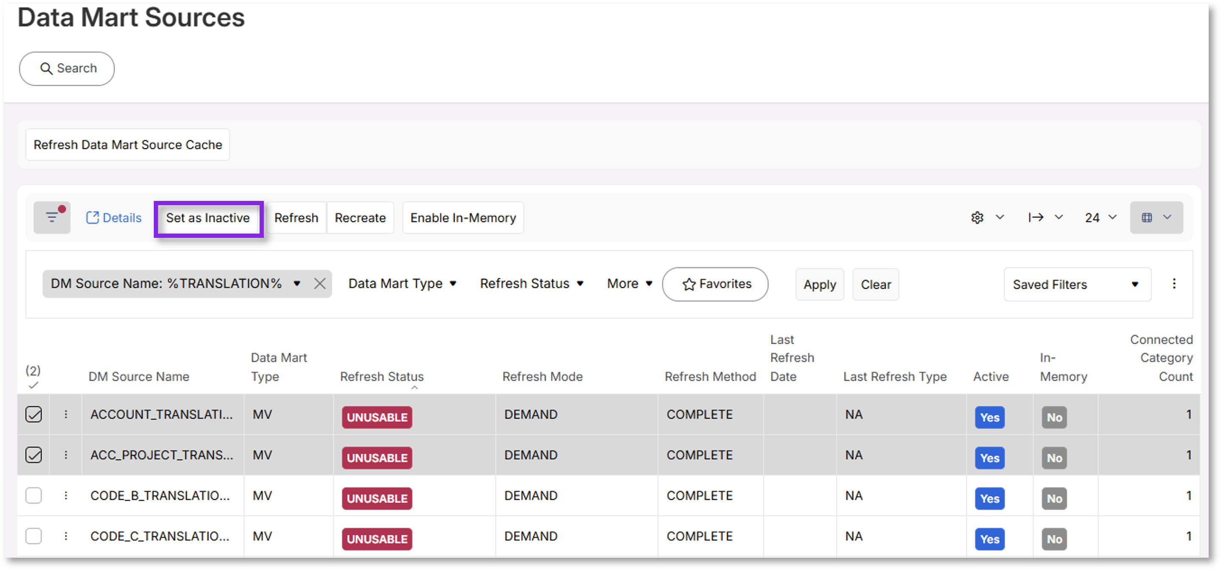Click the export arrow icon
Image resolution: width=1221 pixels, height=570 pixels.
tap(1036, 217)
